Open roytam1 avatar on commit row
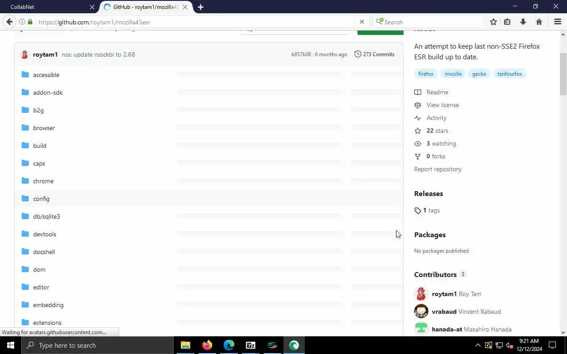The image size is (567, 354). (x=24, y=54)
